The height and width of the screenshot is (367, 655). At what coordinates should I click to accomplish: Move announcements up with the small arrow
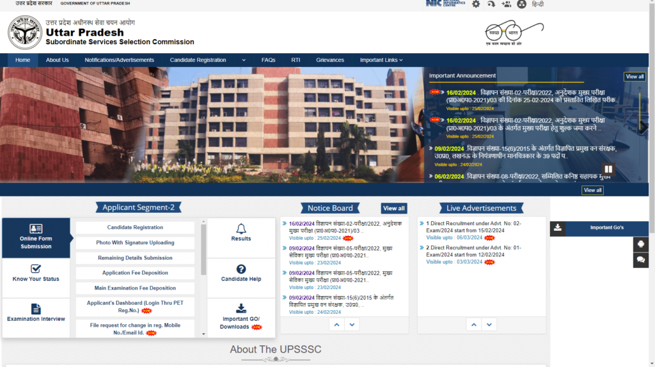tap(640, 88)
